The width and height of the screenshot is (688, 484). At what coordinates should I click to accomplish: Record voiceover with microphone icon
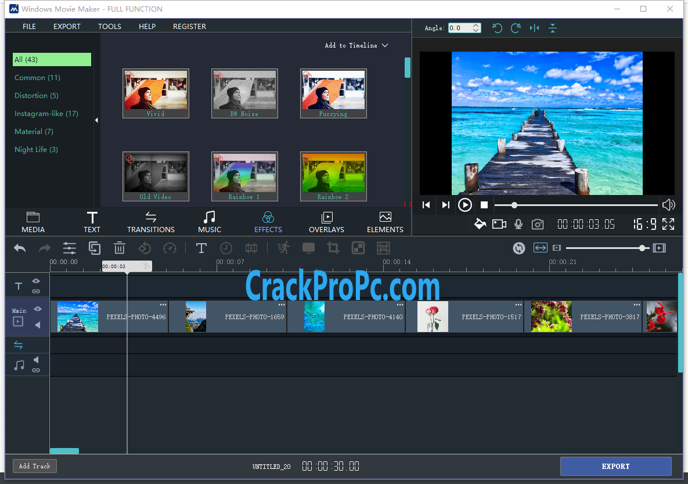pyautogui.click(x=518, y=225)
